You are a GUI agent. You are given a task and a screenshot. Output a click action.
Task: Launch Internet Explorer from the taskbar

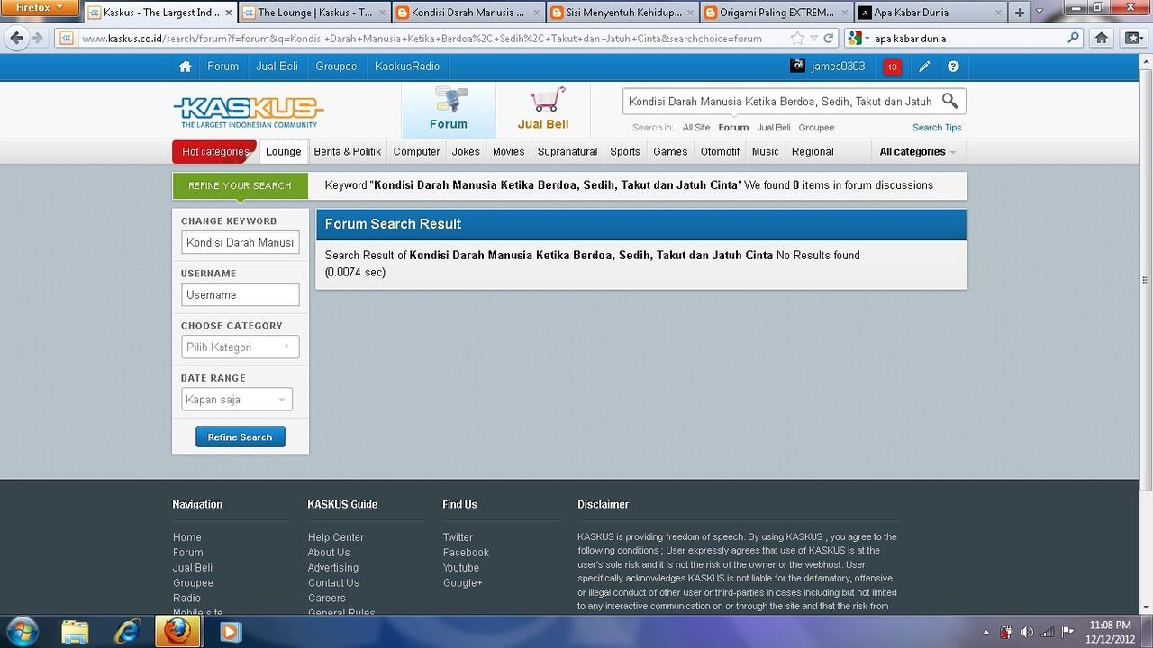(x=127, y=632)
